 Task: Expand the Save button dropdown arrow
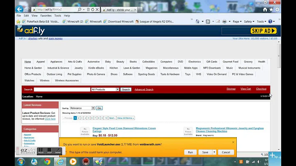214,152
